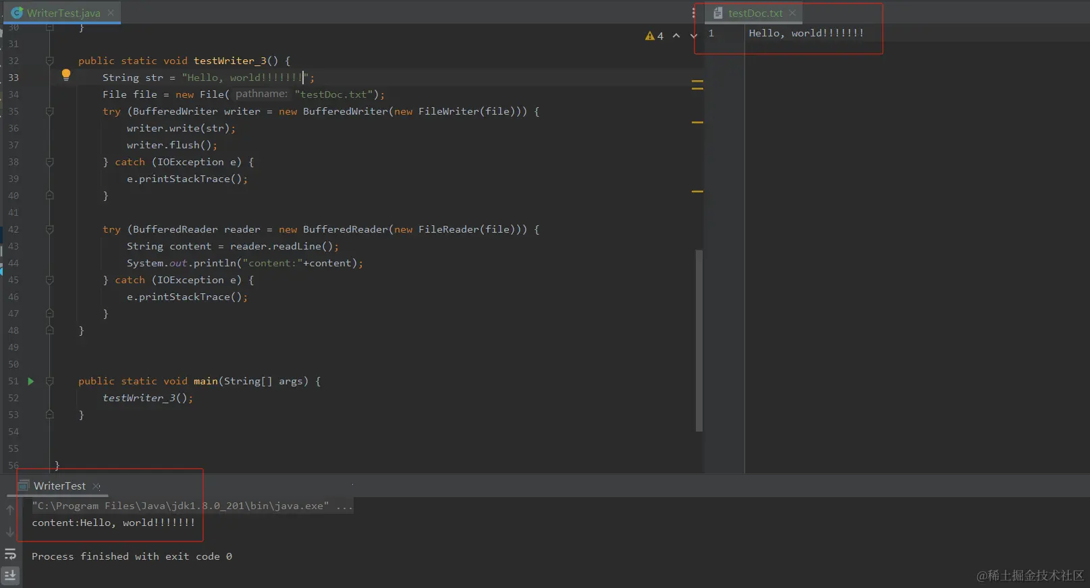This screenshot has width=1090, height=588.
Task: Close the WriterTest.java tab
Action: (x=111, y=13)
